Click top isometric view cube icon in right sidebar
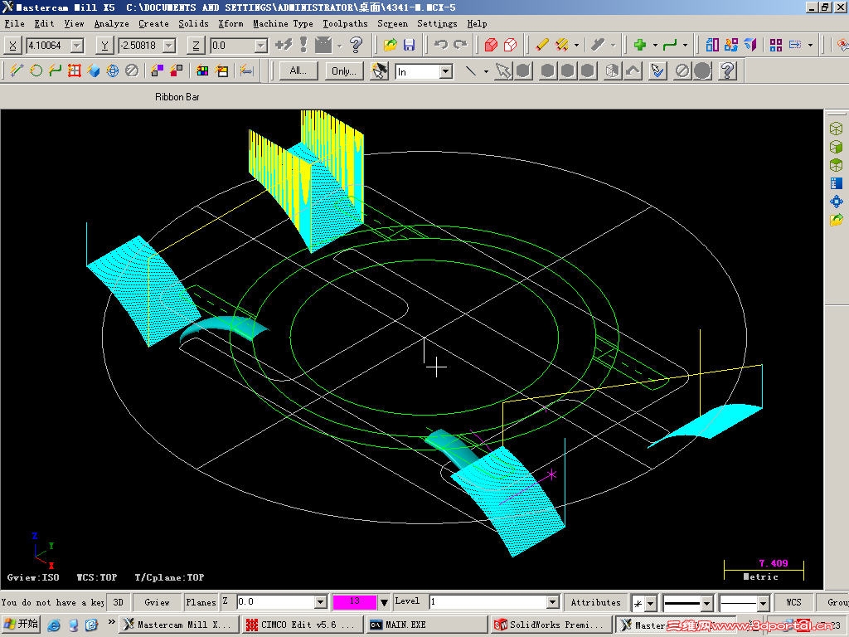The height and width of the screenshot is (637, 849). tap(836, 129)
